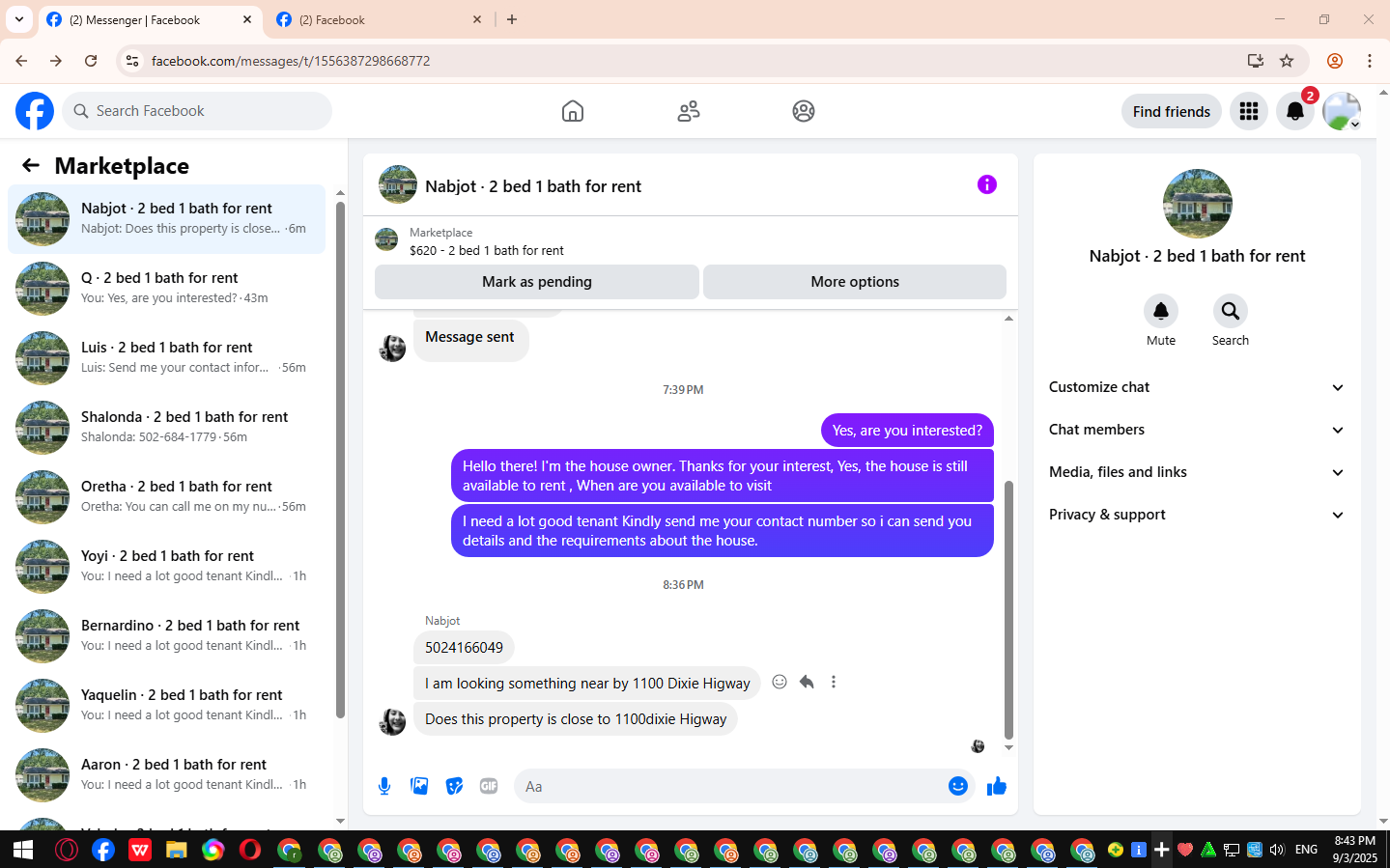Open Shalonda's conversation in the list
The height and width of the screenshot is (868, 1390).
pyautogui.click(x=166, y=428)
